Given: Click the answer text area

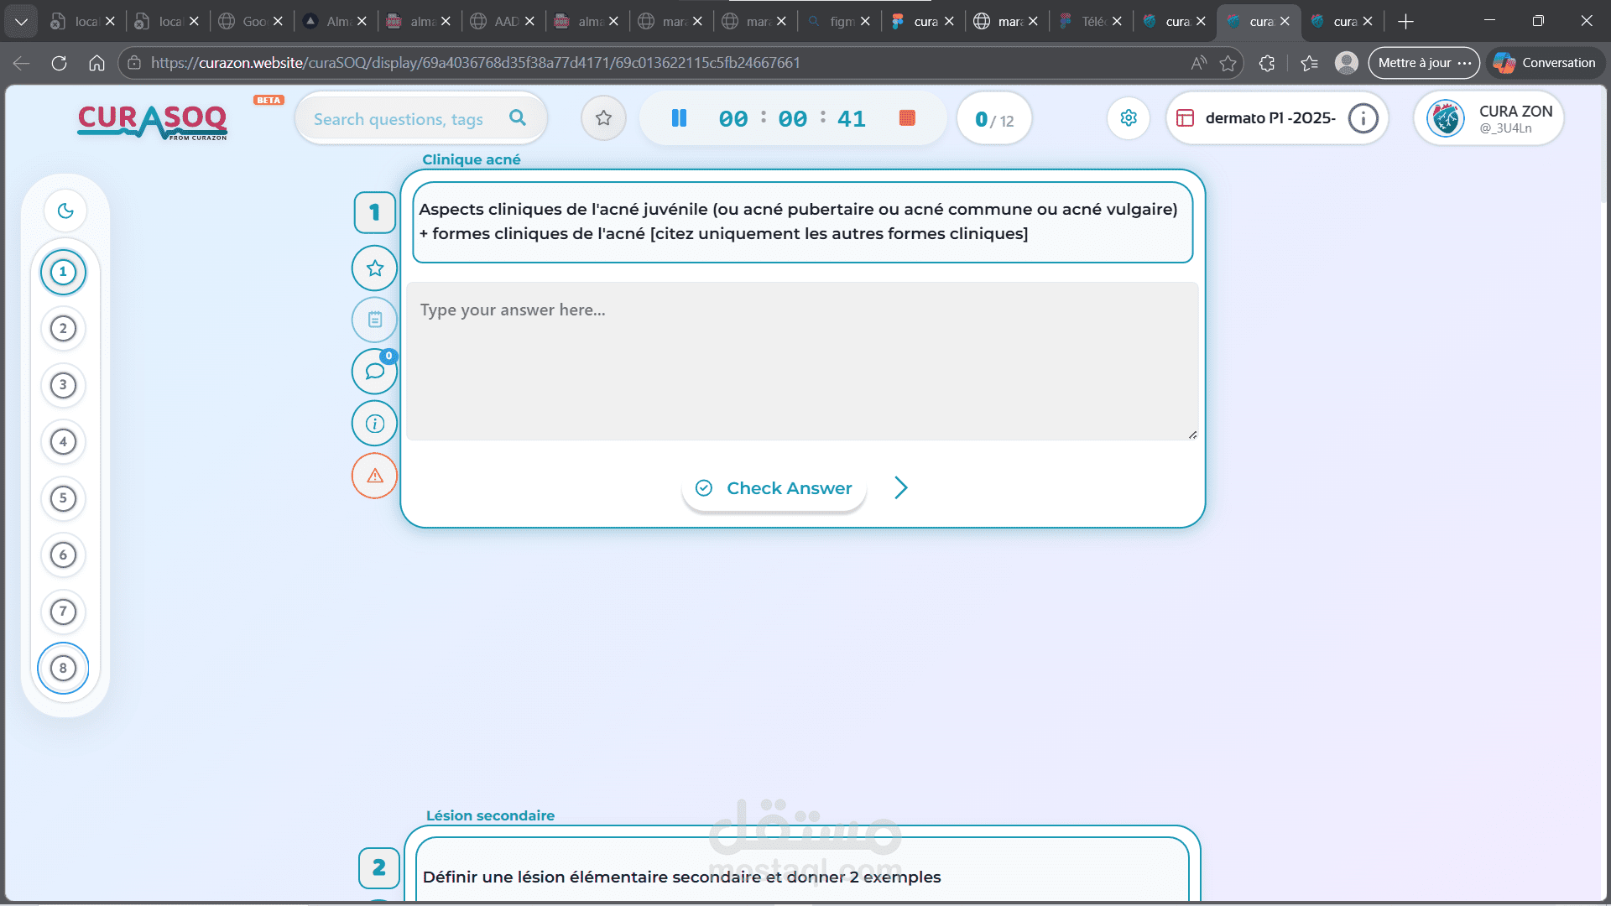Looking at the screenshot, I should pos(801,361).
